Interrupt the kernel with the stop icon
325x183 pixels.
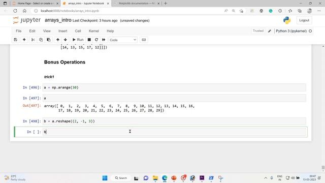coord(89,40)
